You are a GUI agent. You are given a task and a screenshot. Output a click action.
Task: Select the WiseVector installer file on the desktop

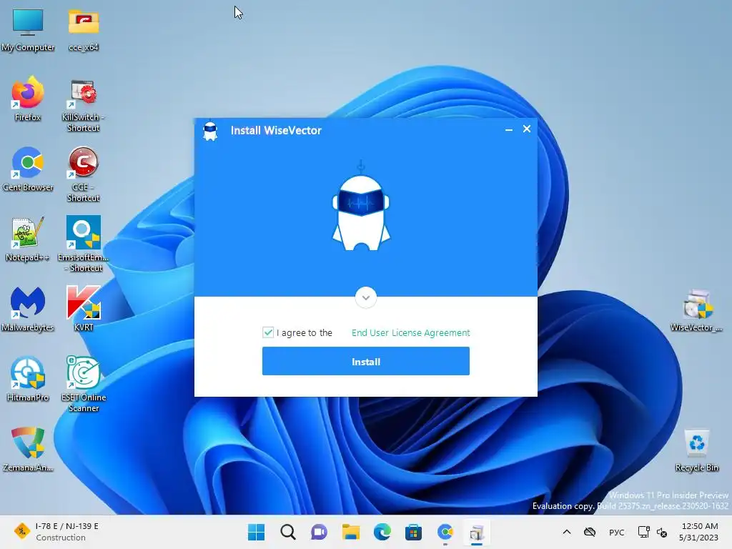[696, 310]
